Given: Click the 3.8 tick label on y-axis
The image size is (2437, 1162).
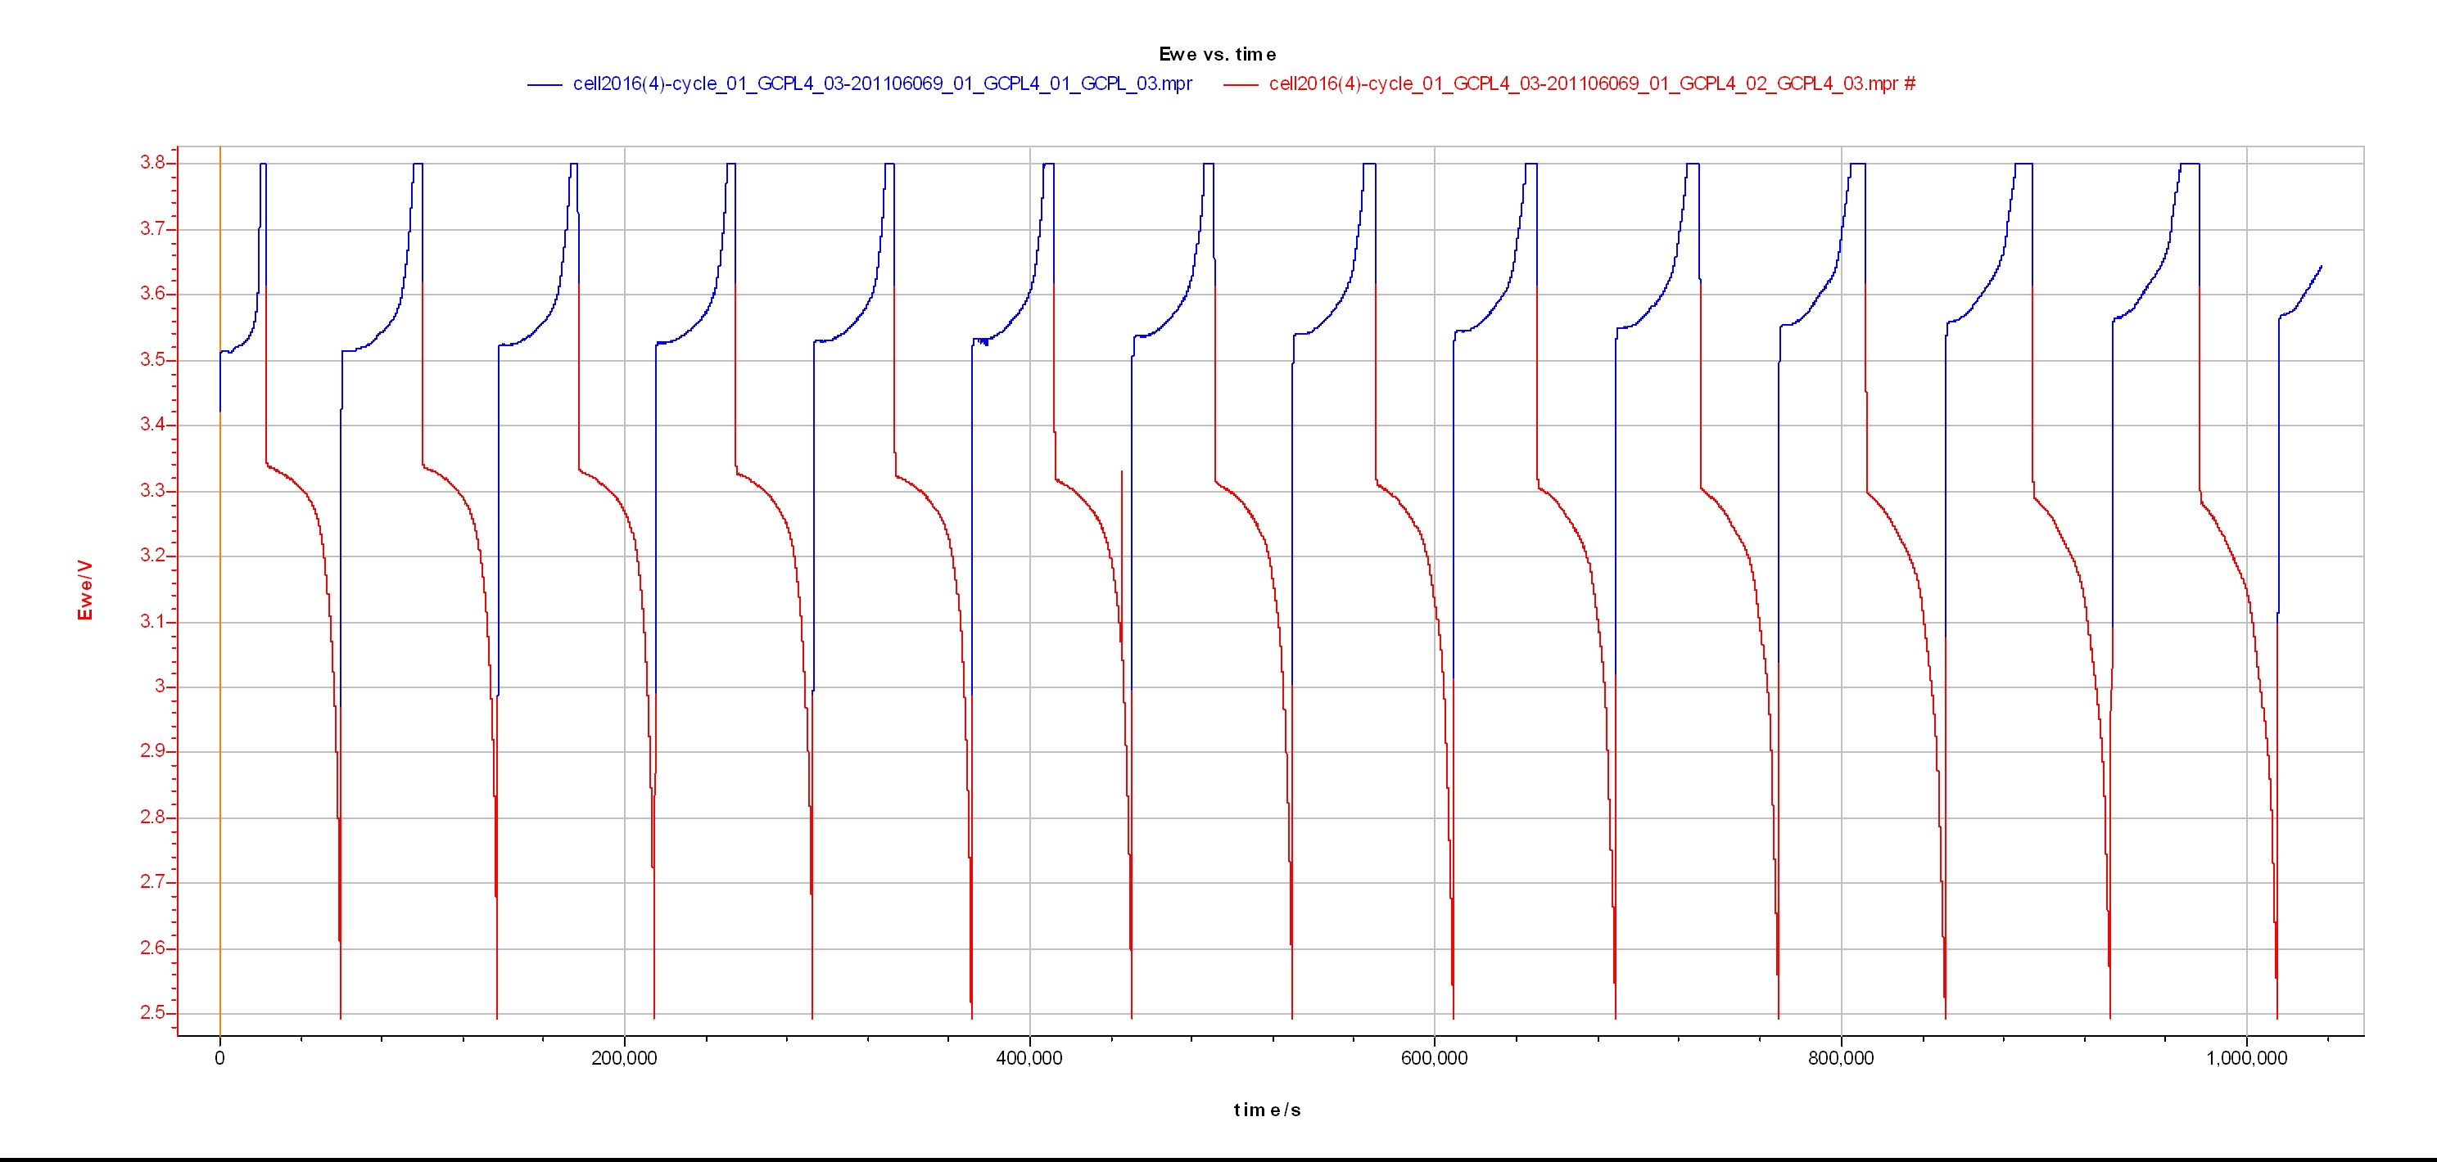Looking at the screenshot, I should (x=152, y=163).
